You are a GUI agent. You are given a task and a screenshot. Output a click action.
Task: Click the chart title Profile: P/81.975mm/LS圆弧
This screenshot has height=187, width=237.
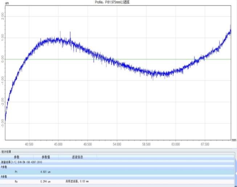coord(112,2)
